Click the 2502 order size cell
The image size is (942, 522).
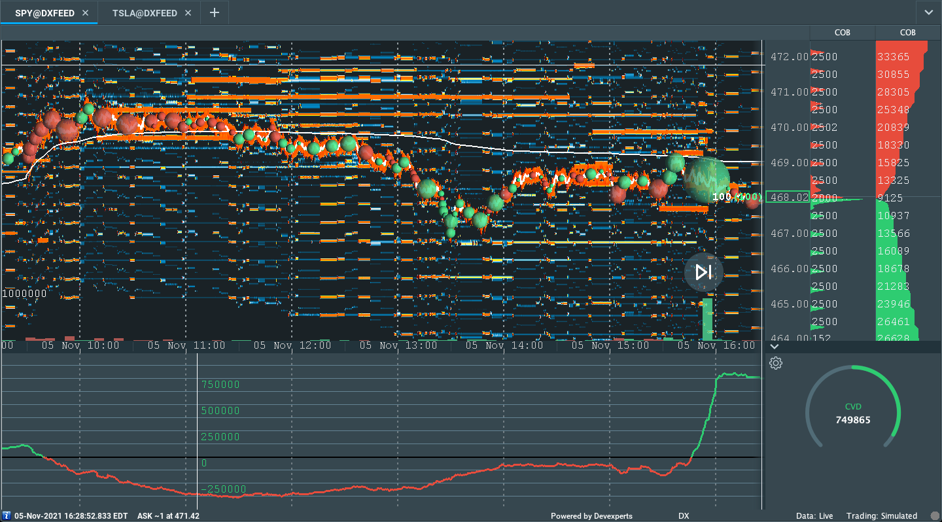pyautogui.click(x=824, y=128)
